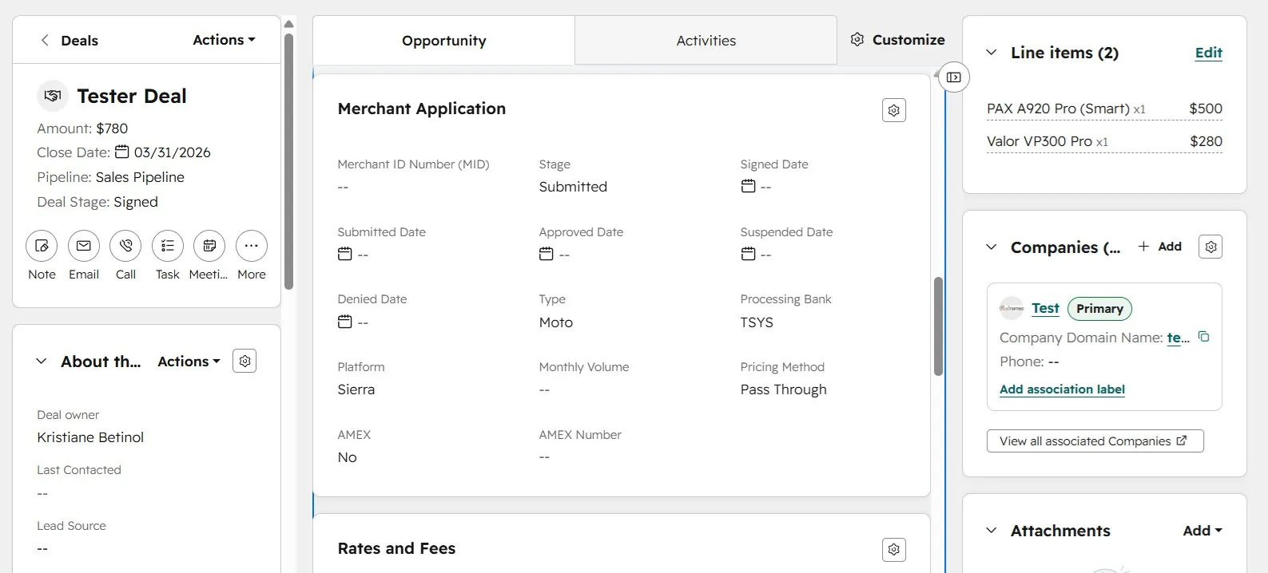Click the Pipeline value Sales Pipeline
The width and height of the screenshot is (1268, 573).
tap(140, 177)
